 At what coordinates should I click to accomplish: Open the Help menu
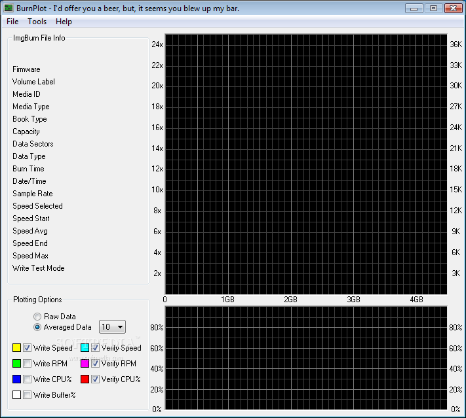tap(64, 22)
